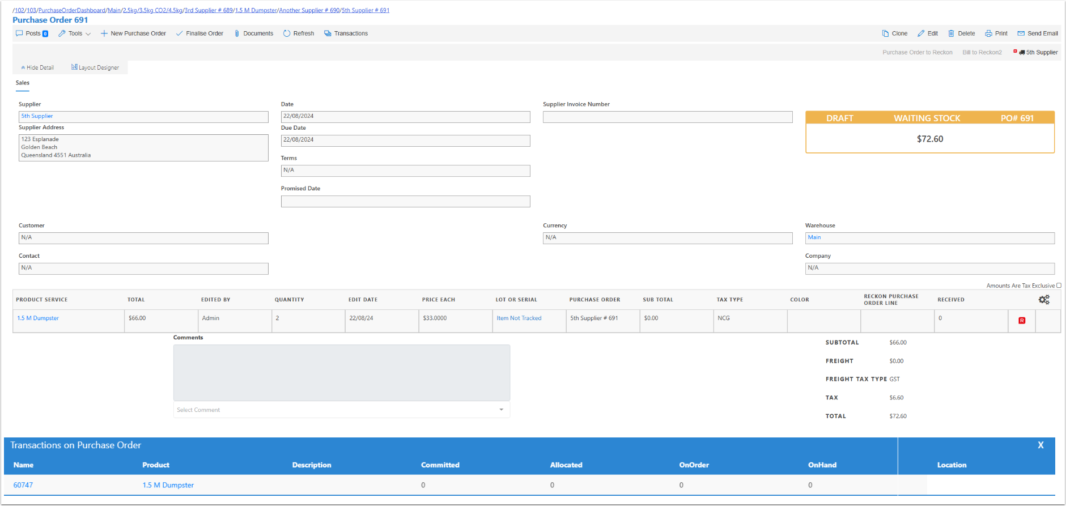Open the Layout Designer tab
The width and height of the screenshot is (1066, 506).
(x=95, y=67)
